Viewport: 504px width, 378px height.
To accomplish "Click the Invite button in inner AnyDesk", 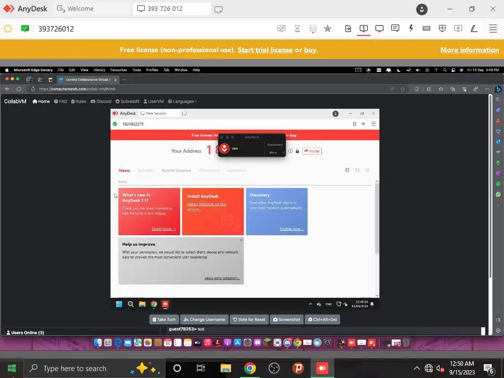I will 312,151.
